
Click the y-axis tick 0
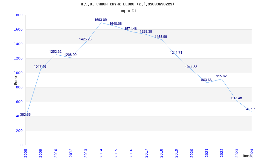[21, 145]
